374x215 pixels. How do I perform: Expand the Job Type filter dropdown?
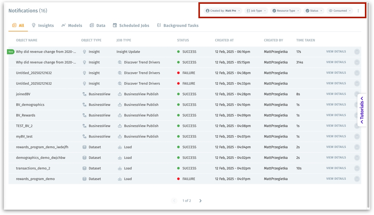point(256,11)
